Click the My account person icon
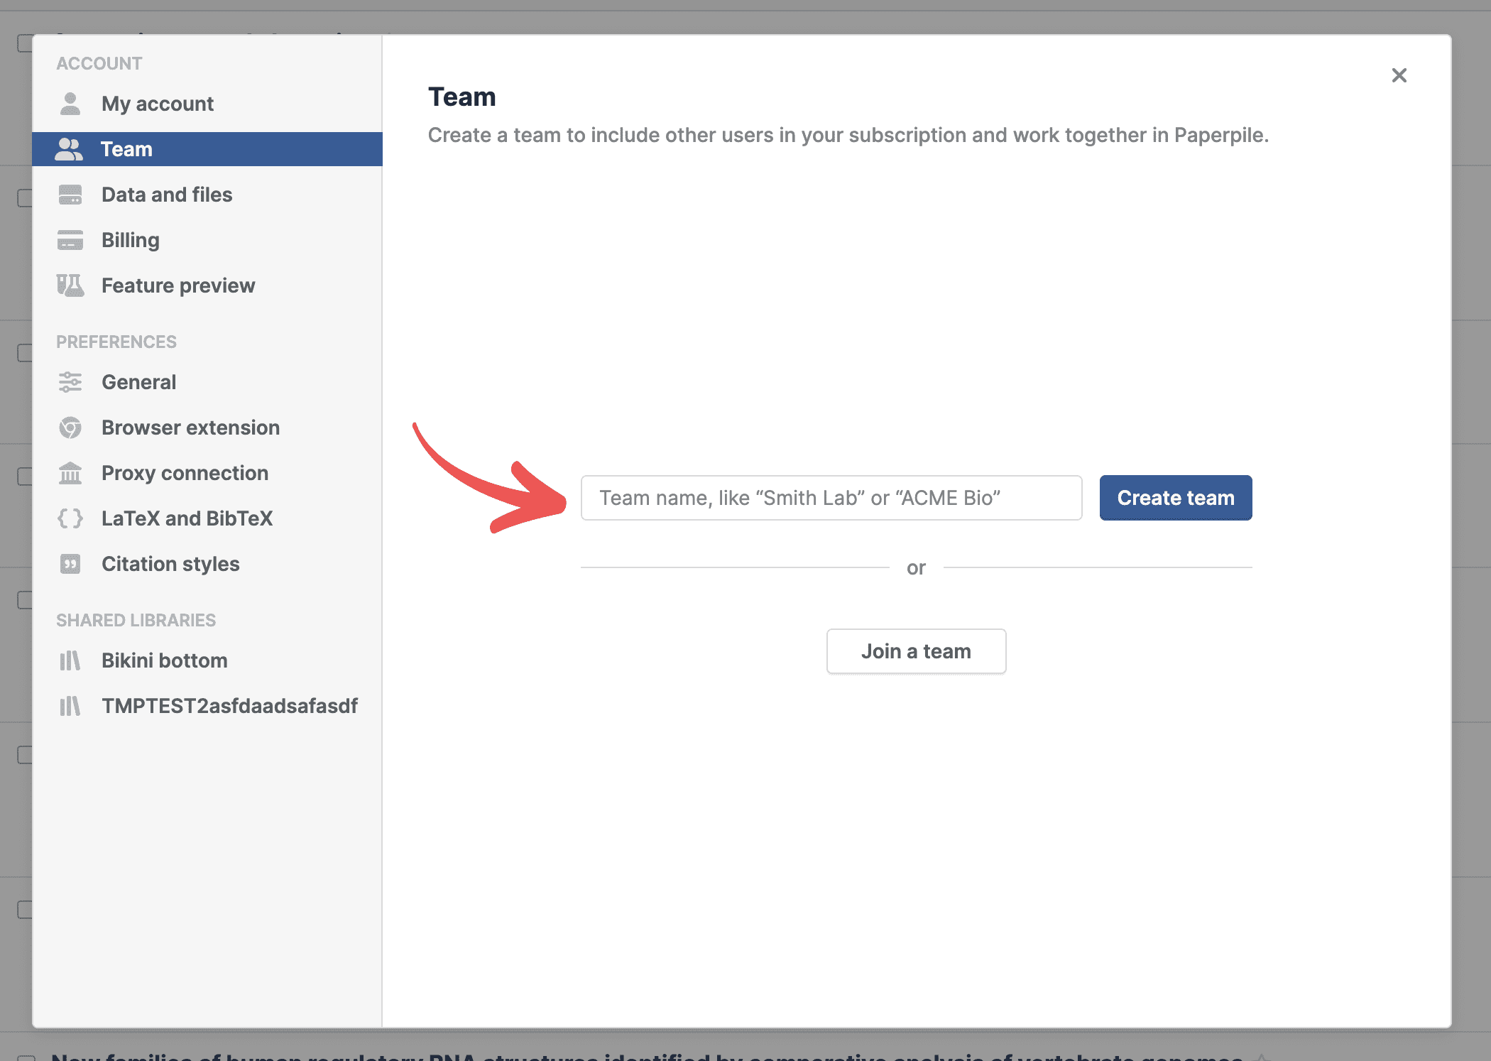Viewport: 1491px width, 1061px height. point(70,104)
